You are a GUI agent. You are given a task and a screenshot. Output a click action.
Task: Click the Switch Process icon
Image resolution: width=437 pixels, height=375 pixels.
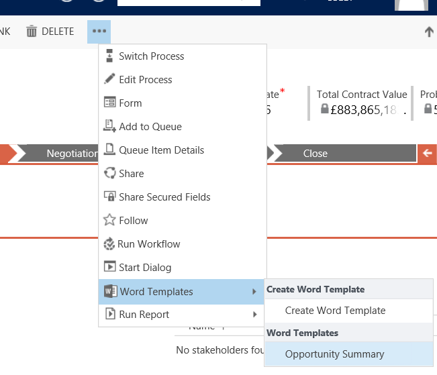109,56
